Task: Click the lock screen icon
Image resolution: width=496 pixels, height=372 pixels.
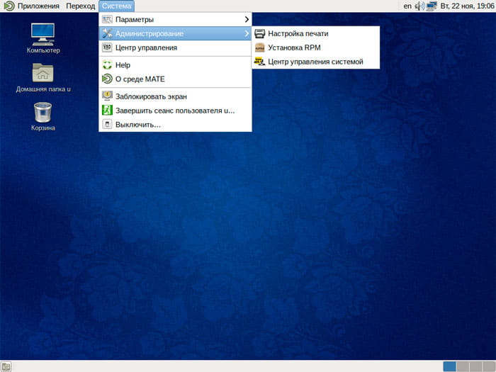Action: (107, 96)
